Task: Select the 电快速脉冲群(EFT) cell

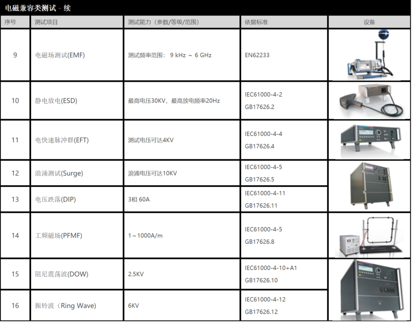Action: 62,140
